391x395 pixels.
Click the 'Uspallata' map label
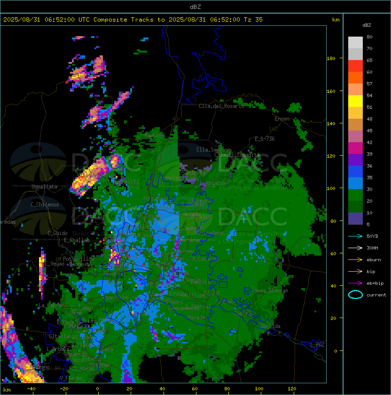click(x=44, y=187)
